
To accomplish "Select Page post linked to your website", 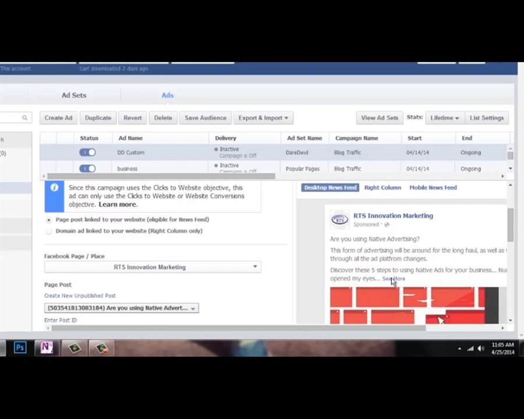I will coord(49,220).
